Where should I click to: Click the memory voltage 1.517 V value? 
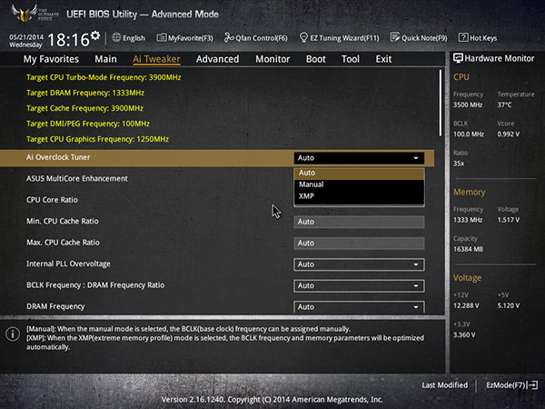(x=508, y=220)
